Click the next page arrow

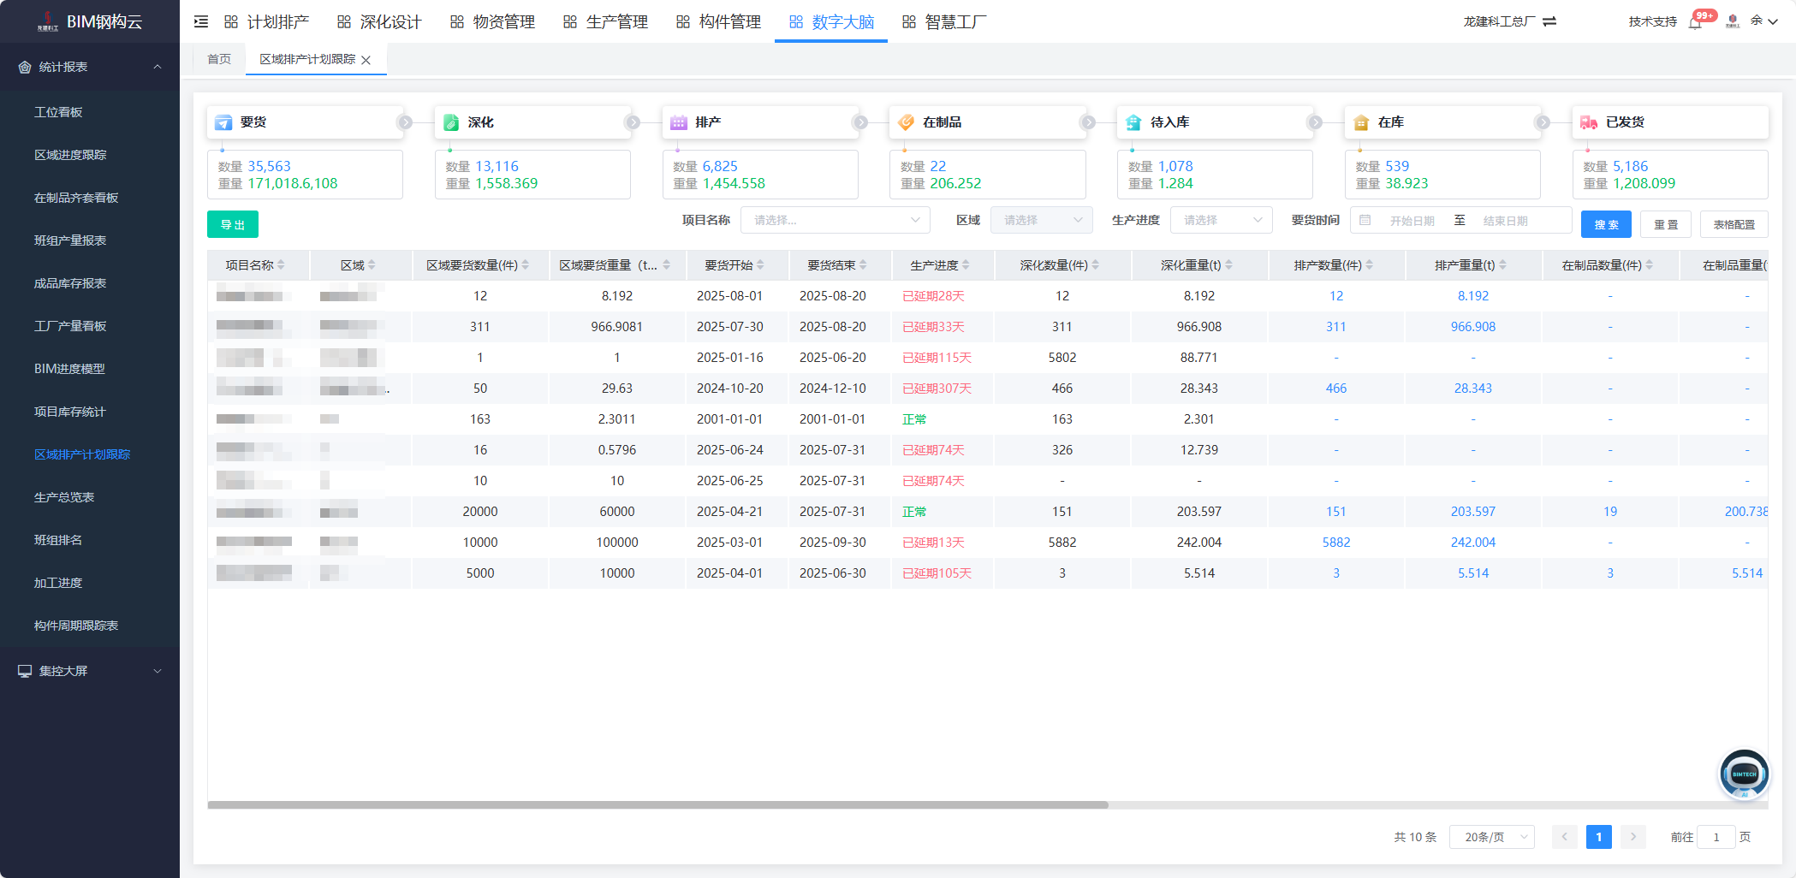[1633, 837]
